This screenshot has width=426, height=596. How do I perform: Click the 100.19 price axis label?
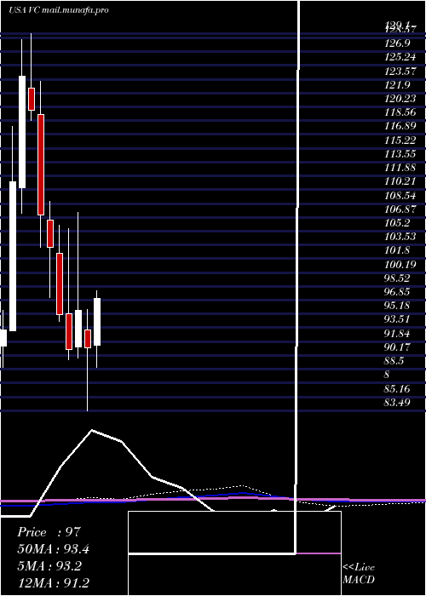pyautogui.click(x=400, y=264)
